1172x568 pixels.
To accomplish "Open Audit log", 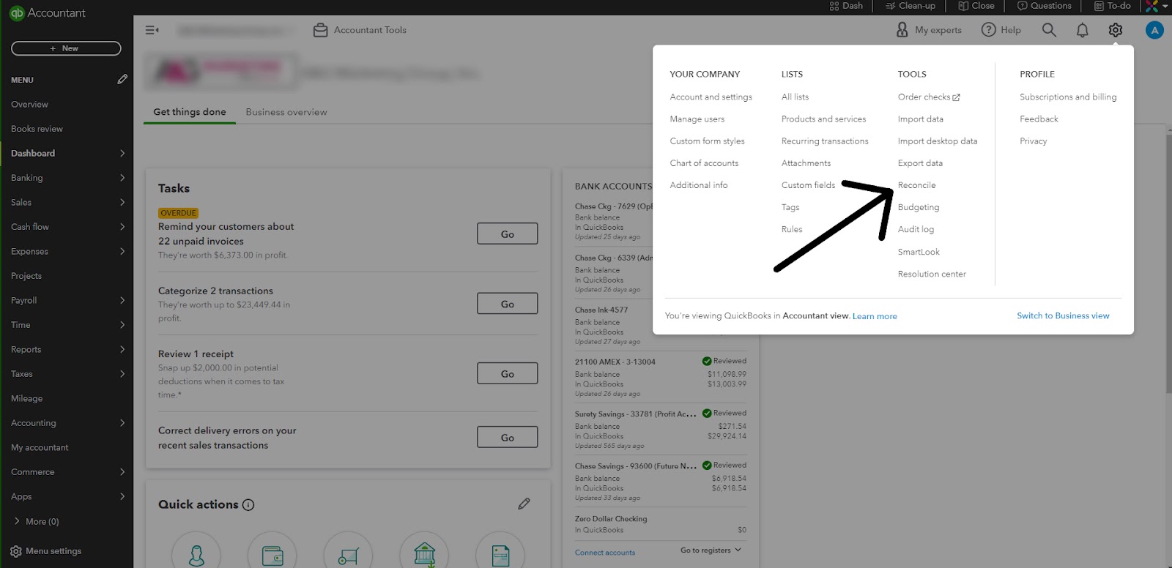I will [916, 229].
